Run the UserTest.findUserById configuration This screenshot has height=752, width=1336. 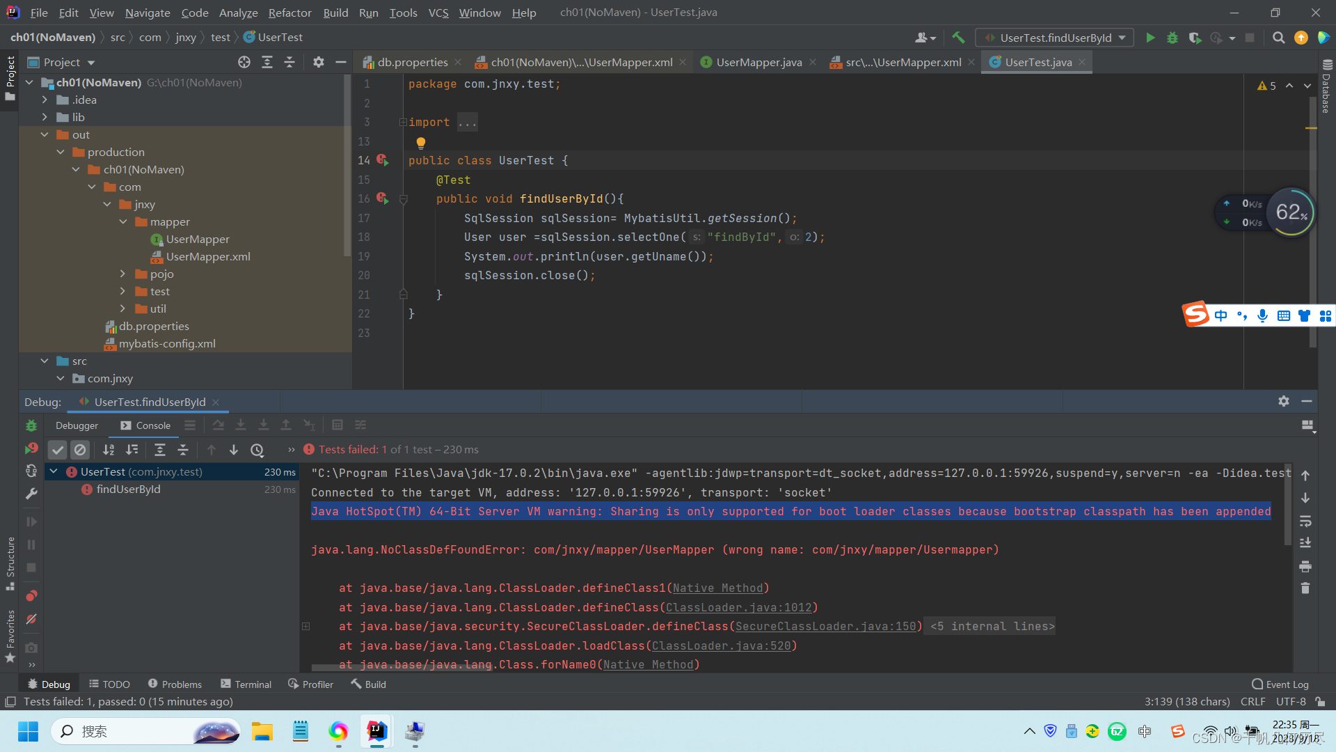1150,38
